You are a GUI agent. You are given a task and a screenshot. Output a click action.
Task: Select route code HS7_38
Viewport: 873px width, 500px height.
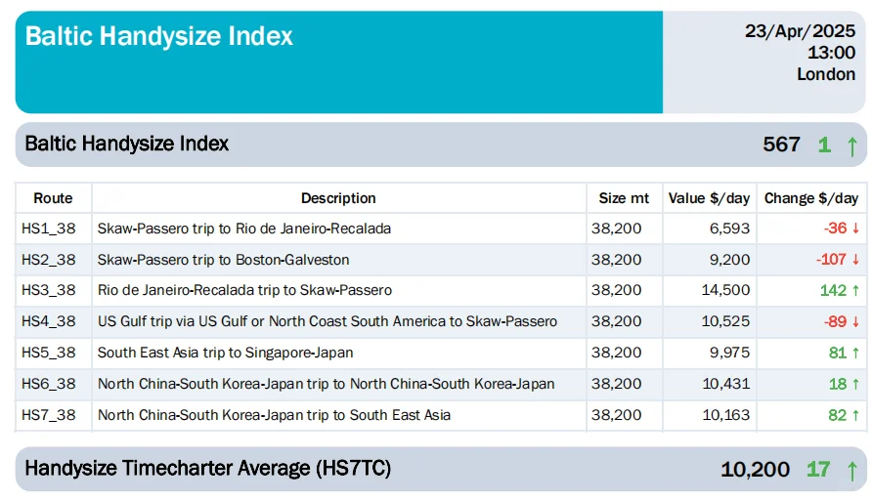[x=49, y=415]
